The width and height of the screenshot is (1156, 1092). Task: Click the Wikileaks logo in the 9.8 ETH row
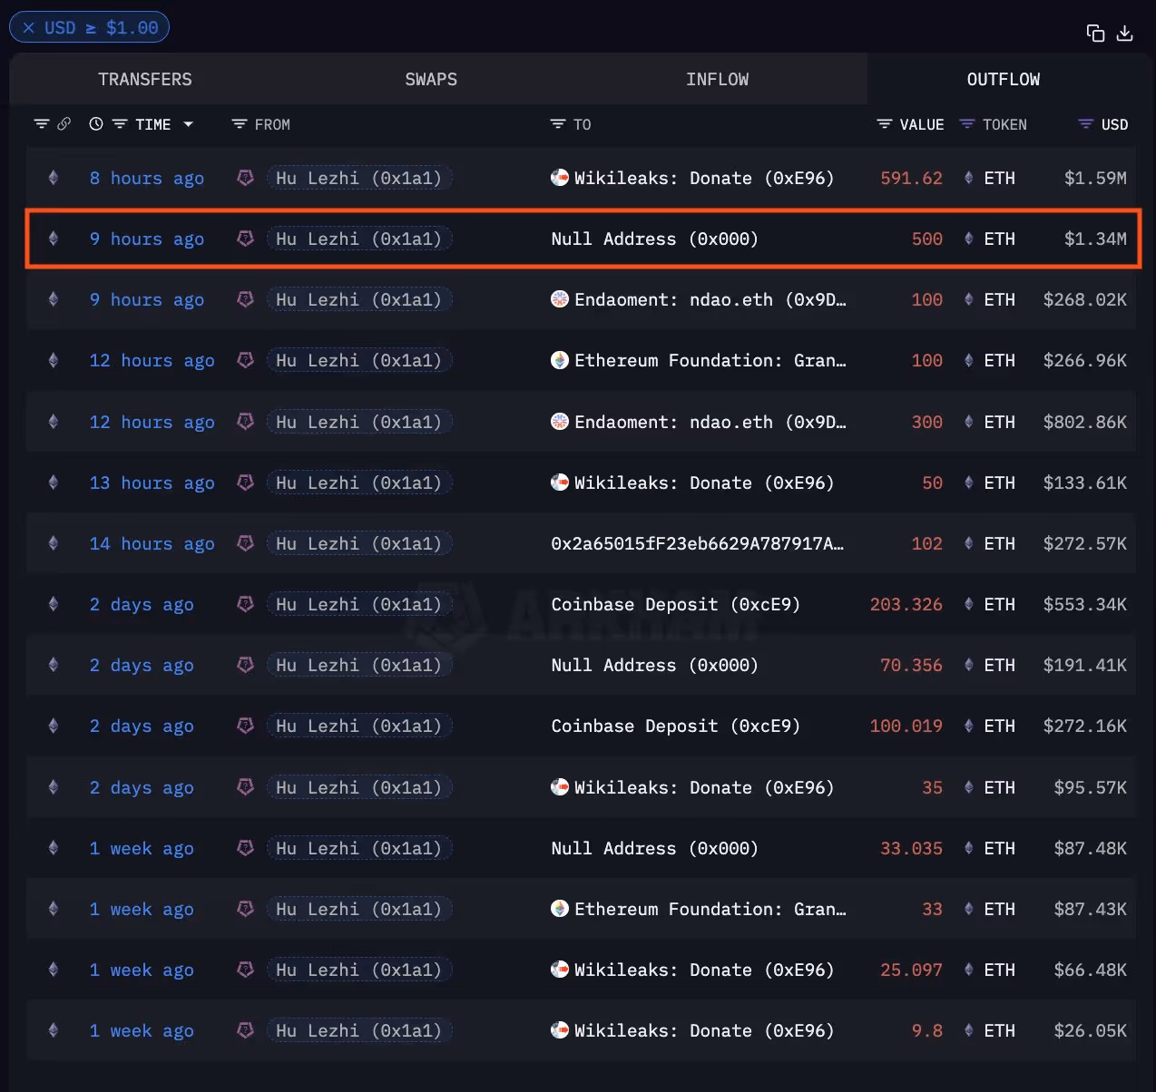coord(560,1030)
